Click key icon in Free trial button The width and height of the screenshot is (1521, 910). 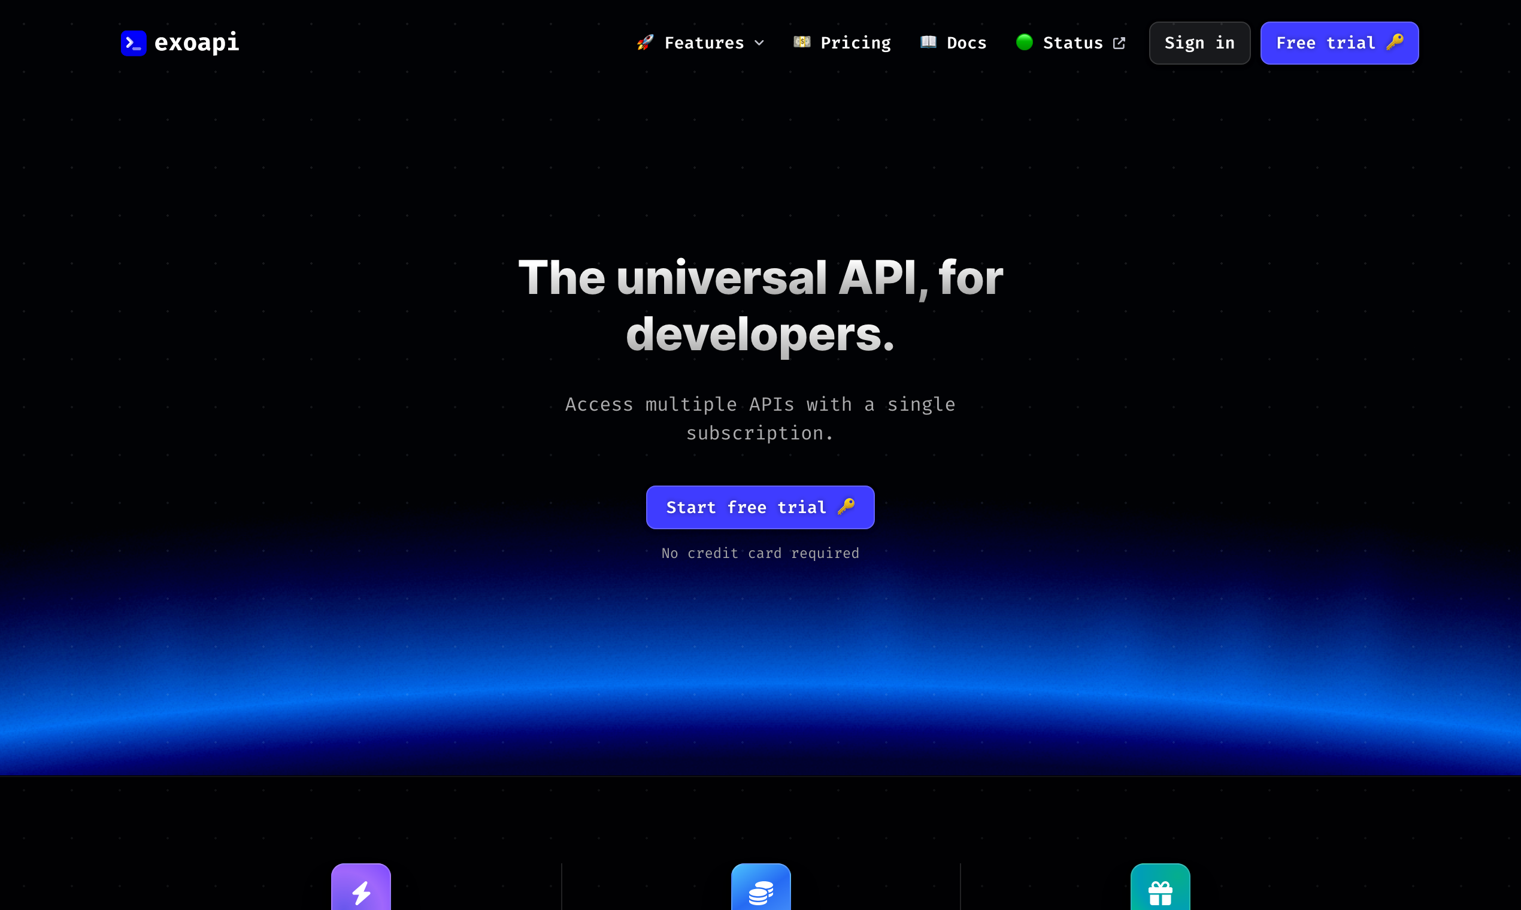(x=1395, y=42)
